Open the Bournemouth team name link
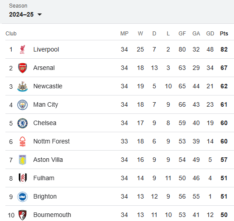Screen dimensions: 234x221 pos(52,215)
